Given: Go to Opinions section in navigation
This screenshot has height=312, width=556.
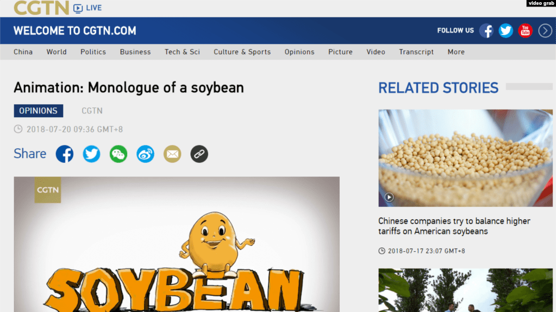Looking at the screenshot, I should click(299, 52).
